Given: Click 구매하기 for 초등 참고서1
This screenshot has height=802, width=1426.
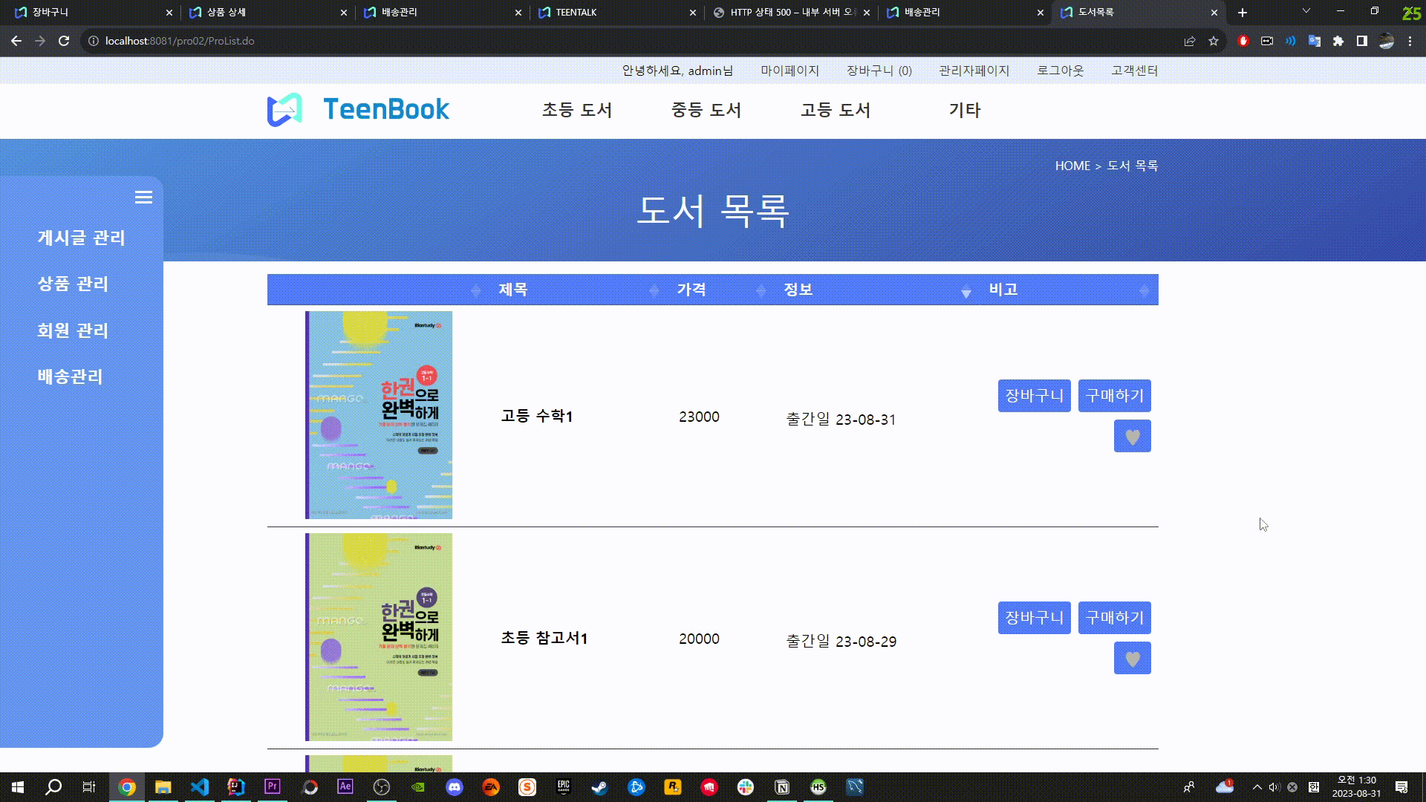Looking at the screenshot, I should [x=1114, y=618].
